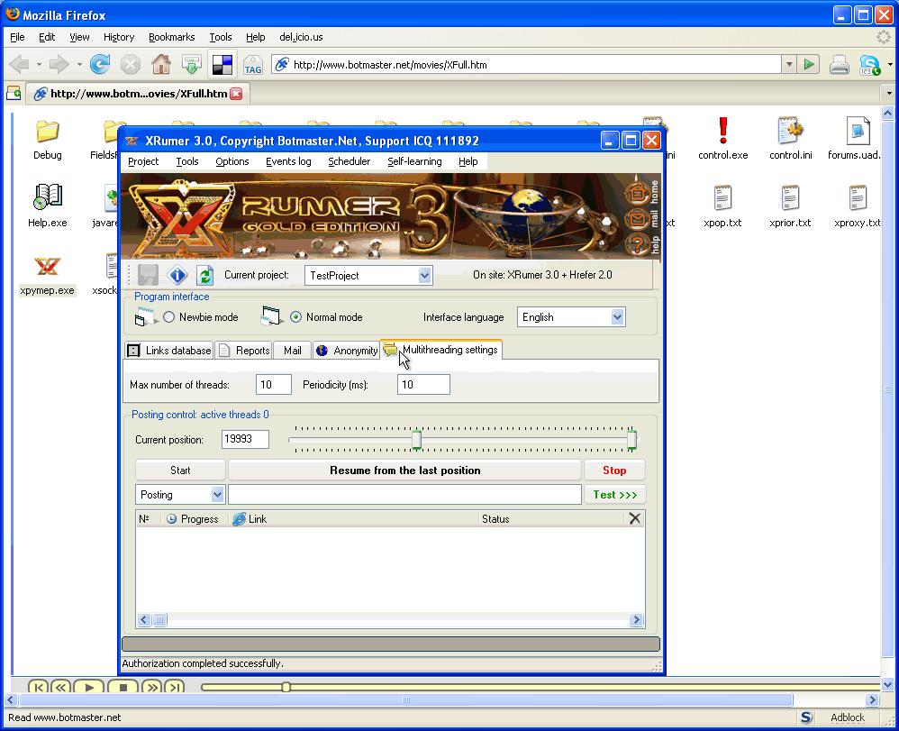Open XRumer Tools menu
The image size is (899, 731).
point(186,162)
